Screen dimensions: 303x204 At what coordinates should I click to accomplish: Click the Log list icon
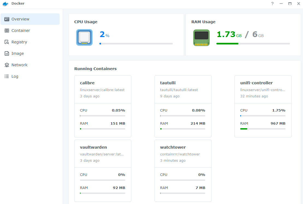7,76
